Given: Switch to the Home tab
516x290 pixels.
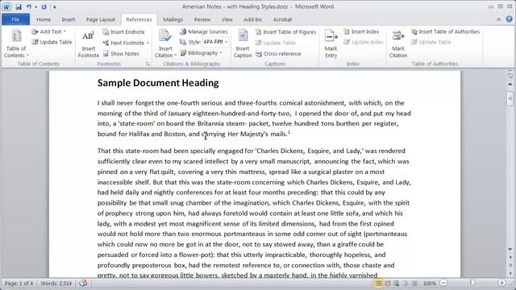Looking at the screenshot, I should [44, 19].
